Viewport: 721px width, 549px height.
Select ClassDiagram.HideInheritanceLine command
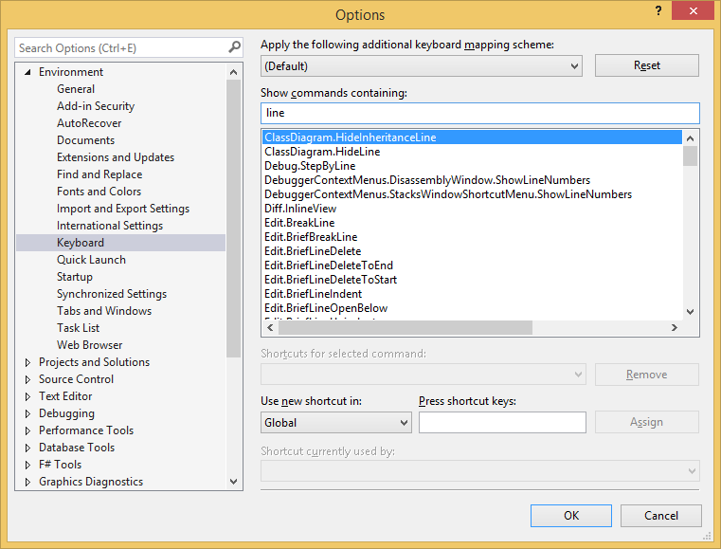(x=472, y=137)
